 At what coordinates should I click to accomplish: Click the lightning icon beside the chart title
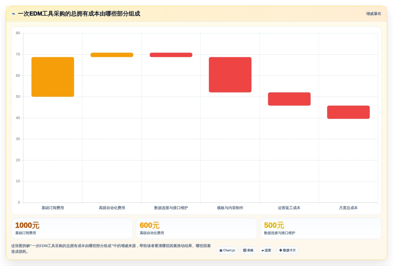pyautogui.click(x=13, y=14)
